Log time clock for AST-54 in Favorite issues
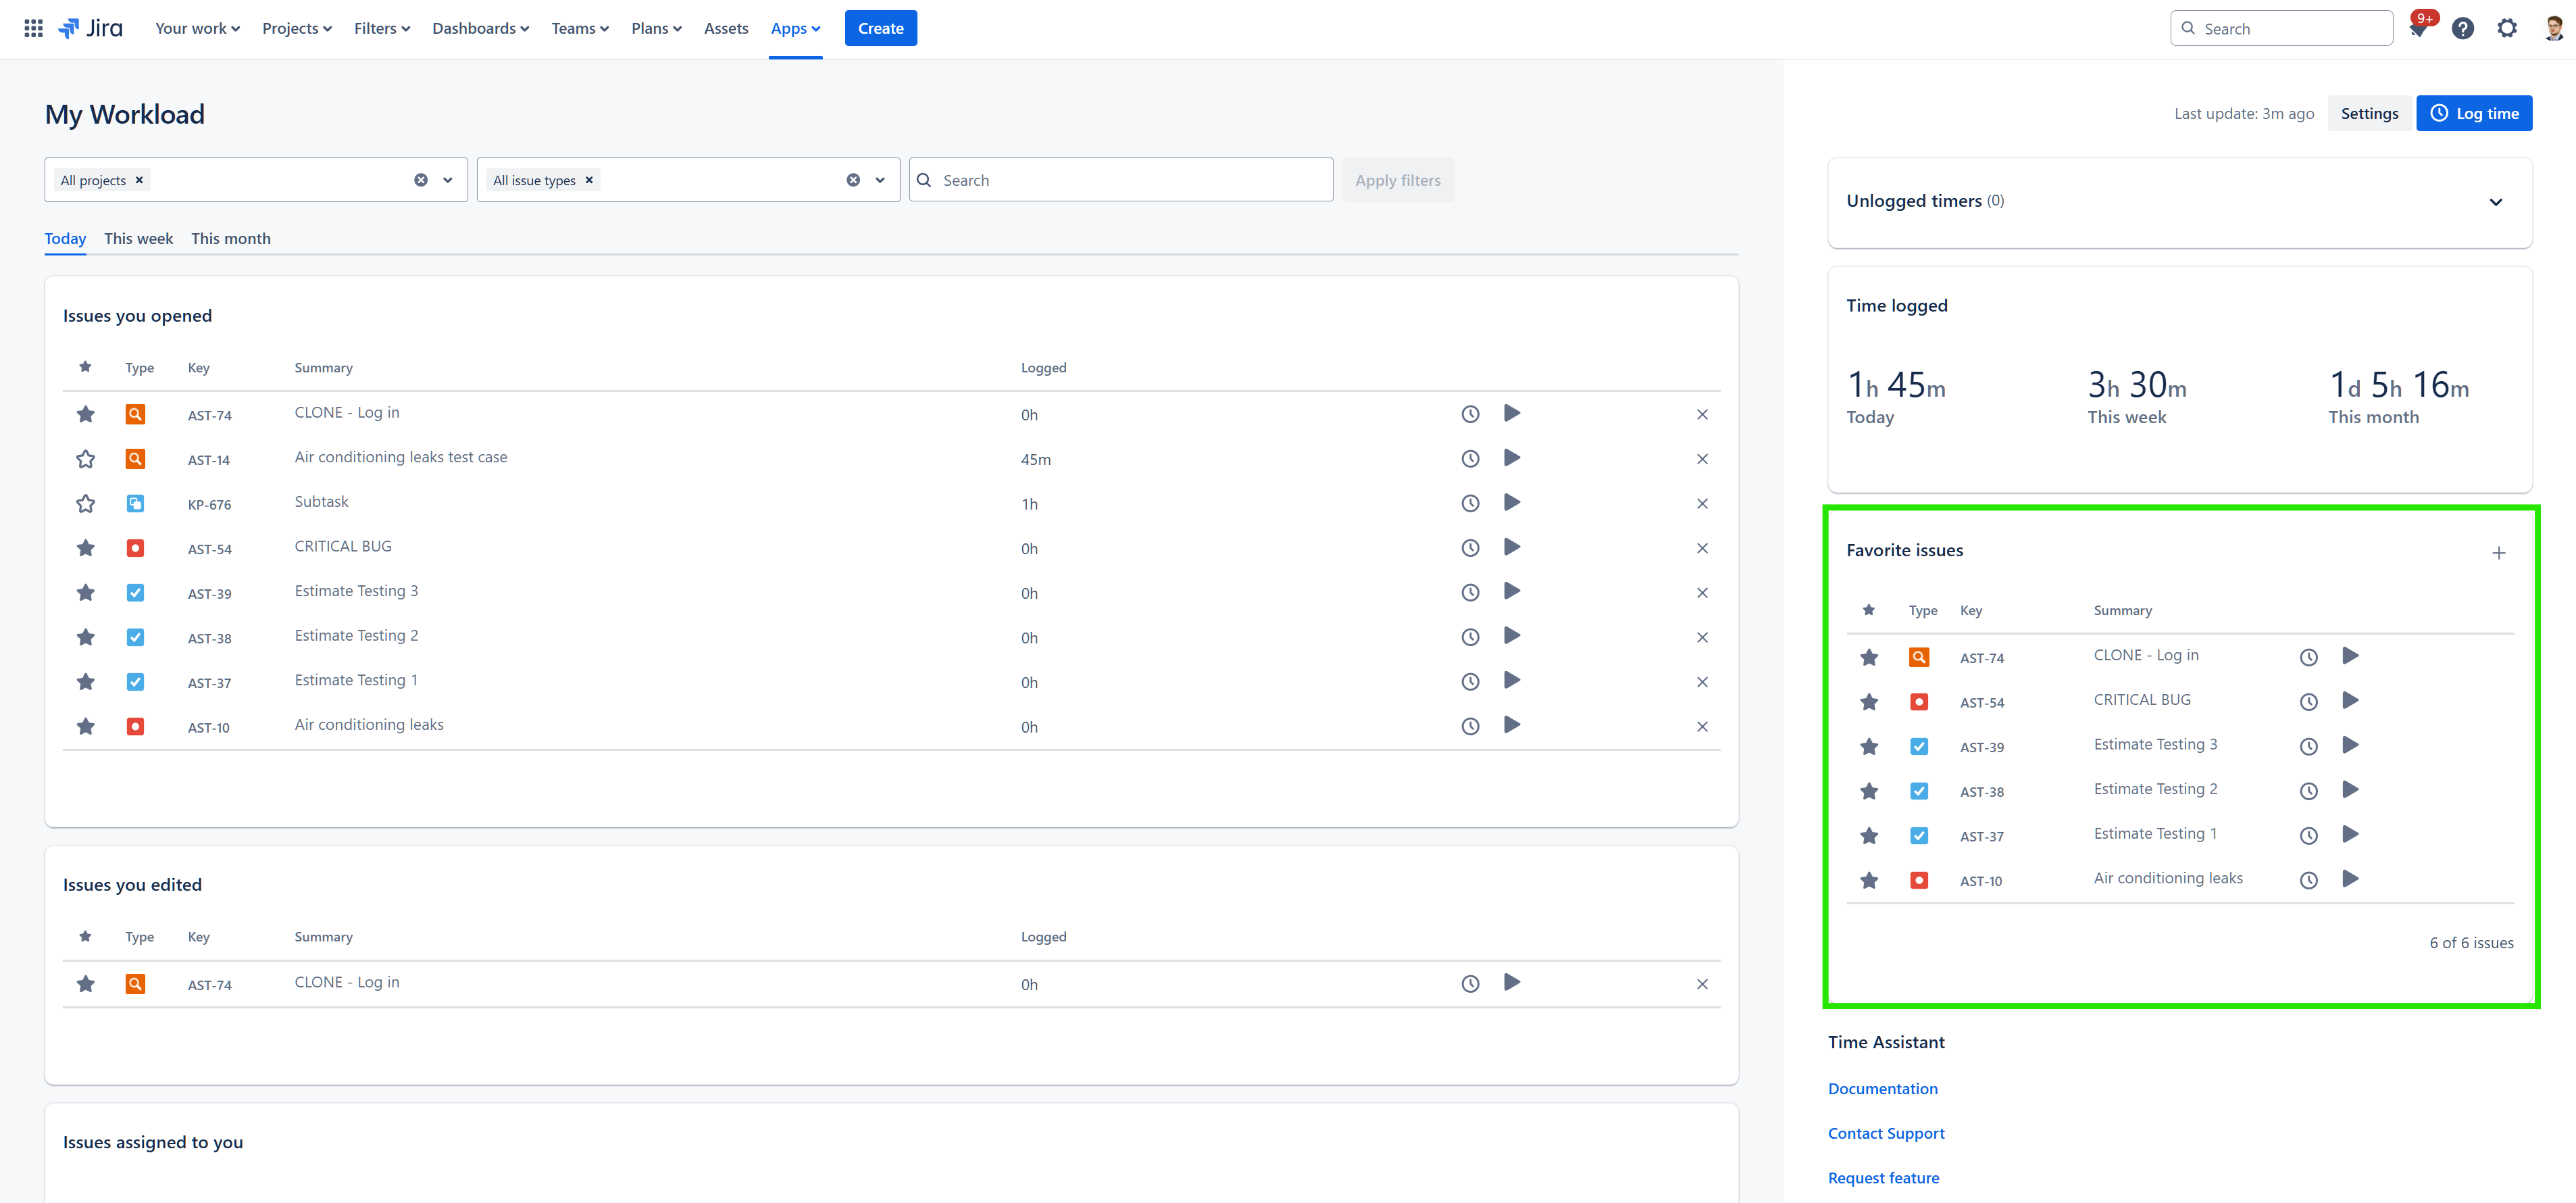2576x1203 pixels. (x=2308, y=702)
